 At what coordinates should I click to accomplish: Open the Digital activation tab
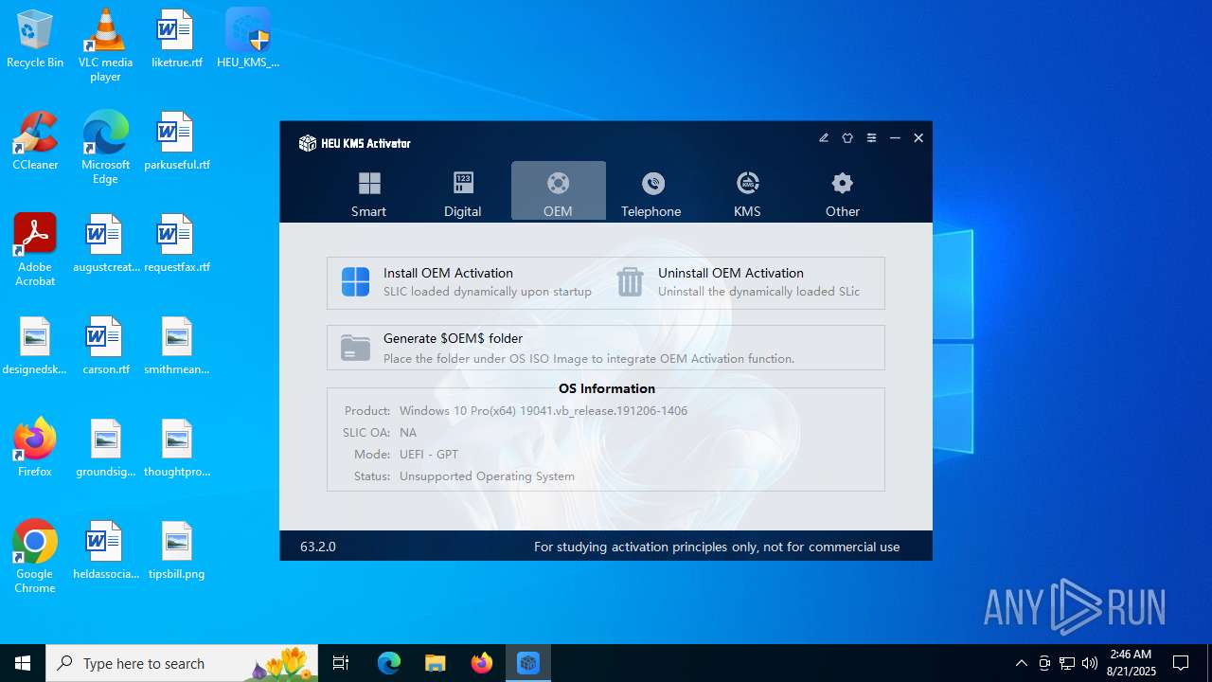(463, 192)
